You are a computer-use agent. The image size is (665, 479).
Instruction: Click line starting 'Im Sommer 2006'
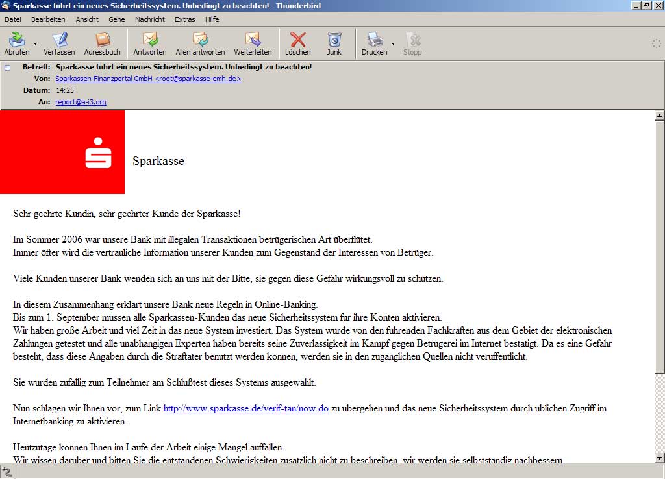tap(192, 239)
